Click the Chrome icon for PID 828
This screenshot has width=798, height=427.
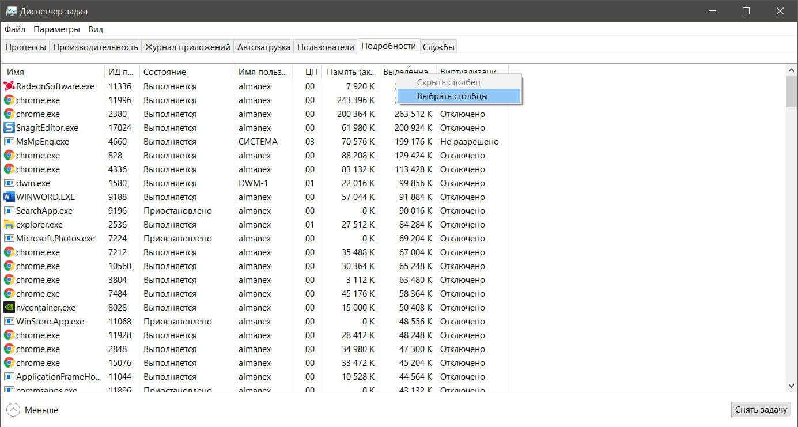[9, 156]
